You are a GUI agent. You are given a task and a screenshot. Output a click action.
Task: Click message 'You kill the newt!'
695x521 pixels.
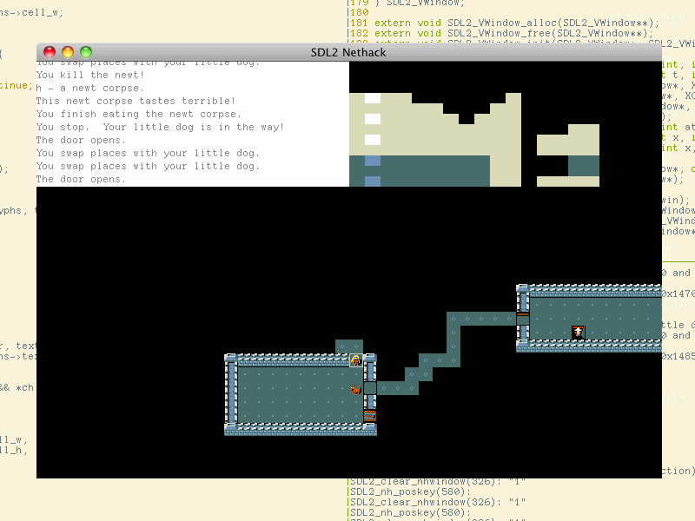[90, 75]
